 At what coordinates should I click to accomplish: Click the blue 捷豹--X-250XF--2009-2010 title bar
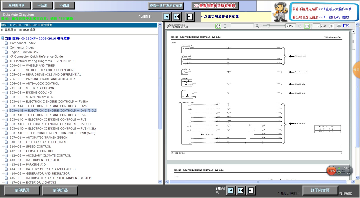pos(79,25)
